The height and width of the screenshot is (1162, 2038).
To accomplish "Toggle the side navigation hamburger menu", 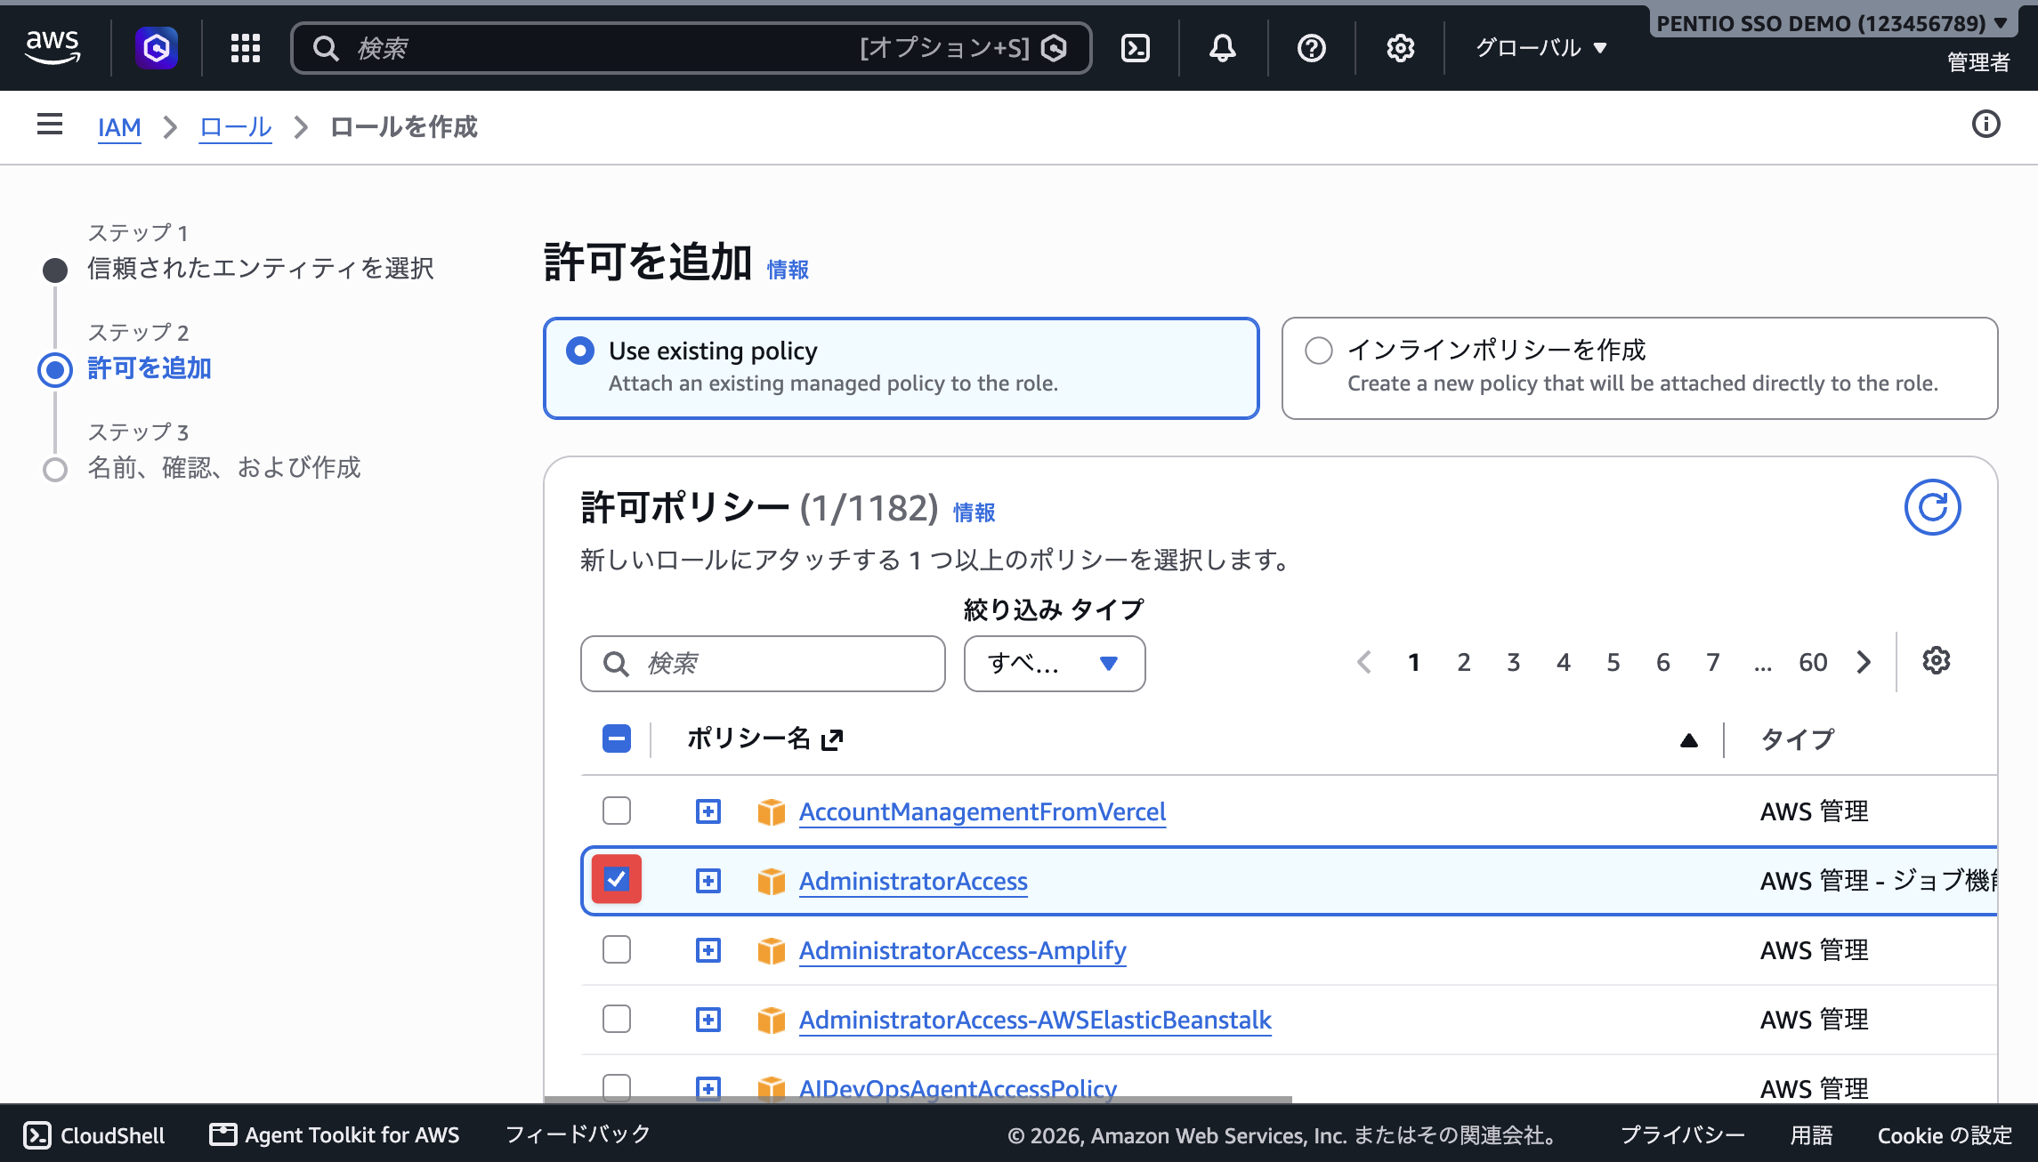I will pyautogui.click(x=50, y=125).
